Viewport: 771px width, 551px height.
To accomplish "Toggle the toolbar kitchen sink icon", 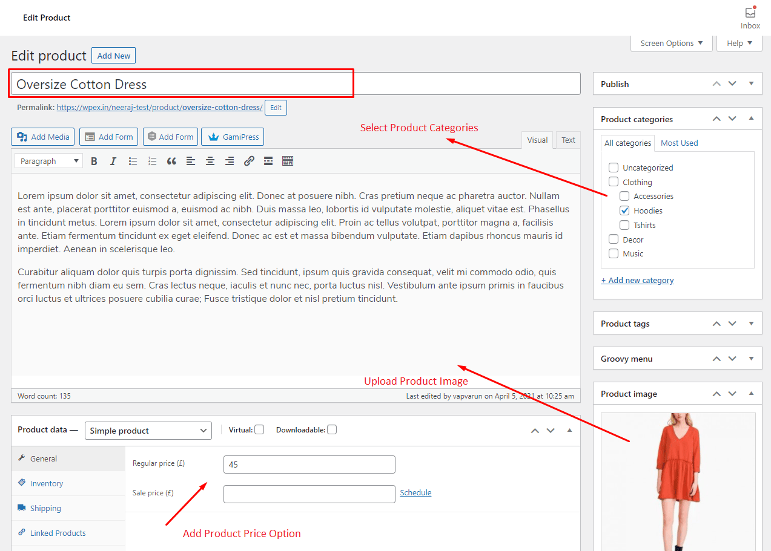I will point(288,161).
